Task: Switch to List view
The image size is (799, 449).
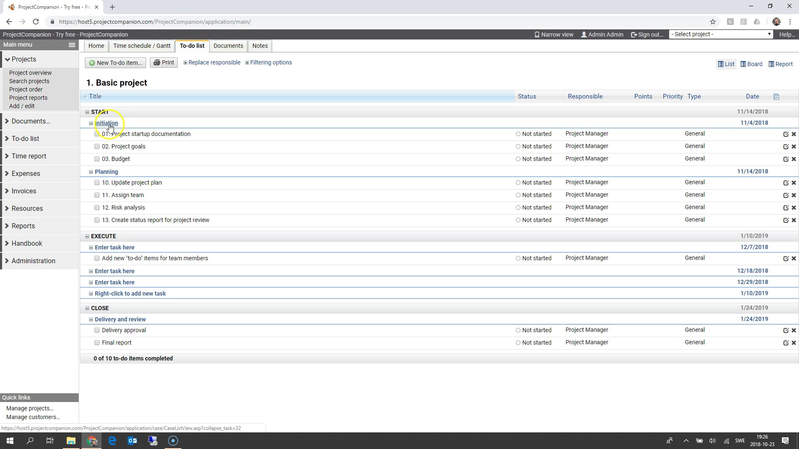Action: (726, 64)
